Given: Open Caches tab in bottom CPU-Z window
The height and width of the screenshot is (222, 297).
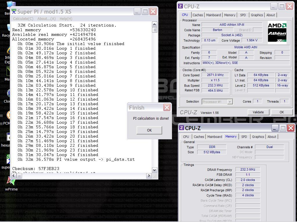Looking at the screenshot, I should pyautogui.click(x=199, y=137).
